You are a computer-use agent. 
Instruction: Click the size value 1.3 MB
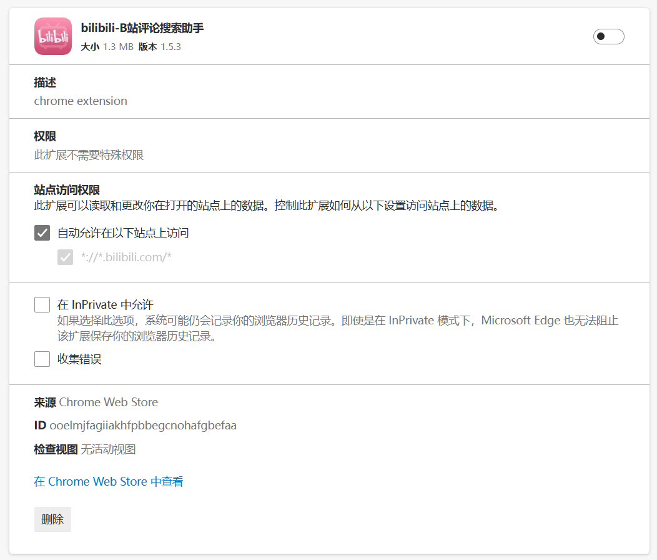[x=118, y=46]
